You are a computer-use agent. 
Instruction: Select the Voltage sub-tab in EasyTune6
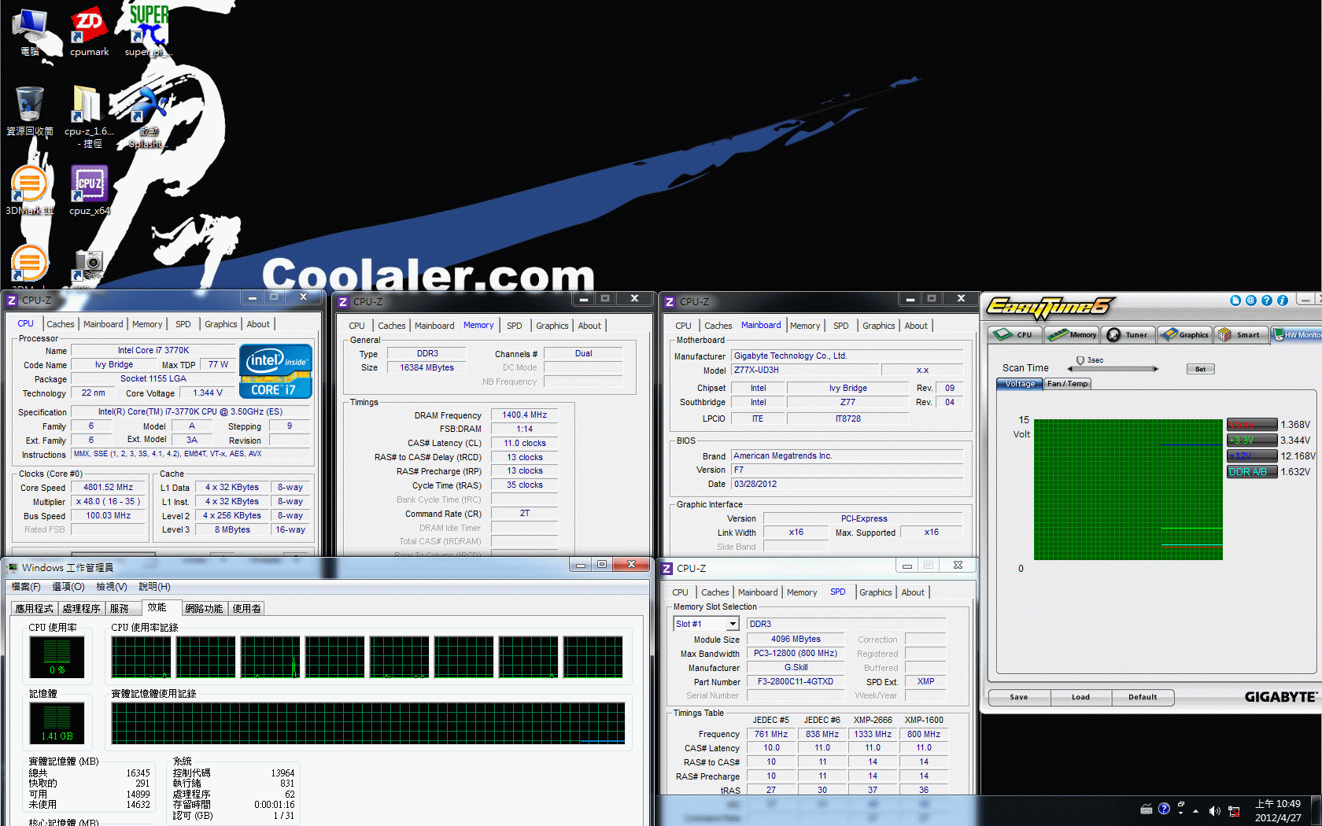click(x=1020, y=384)
